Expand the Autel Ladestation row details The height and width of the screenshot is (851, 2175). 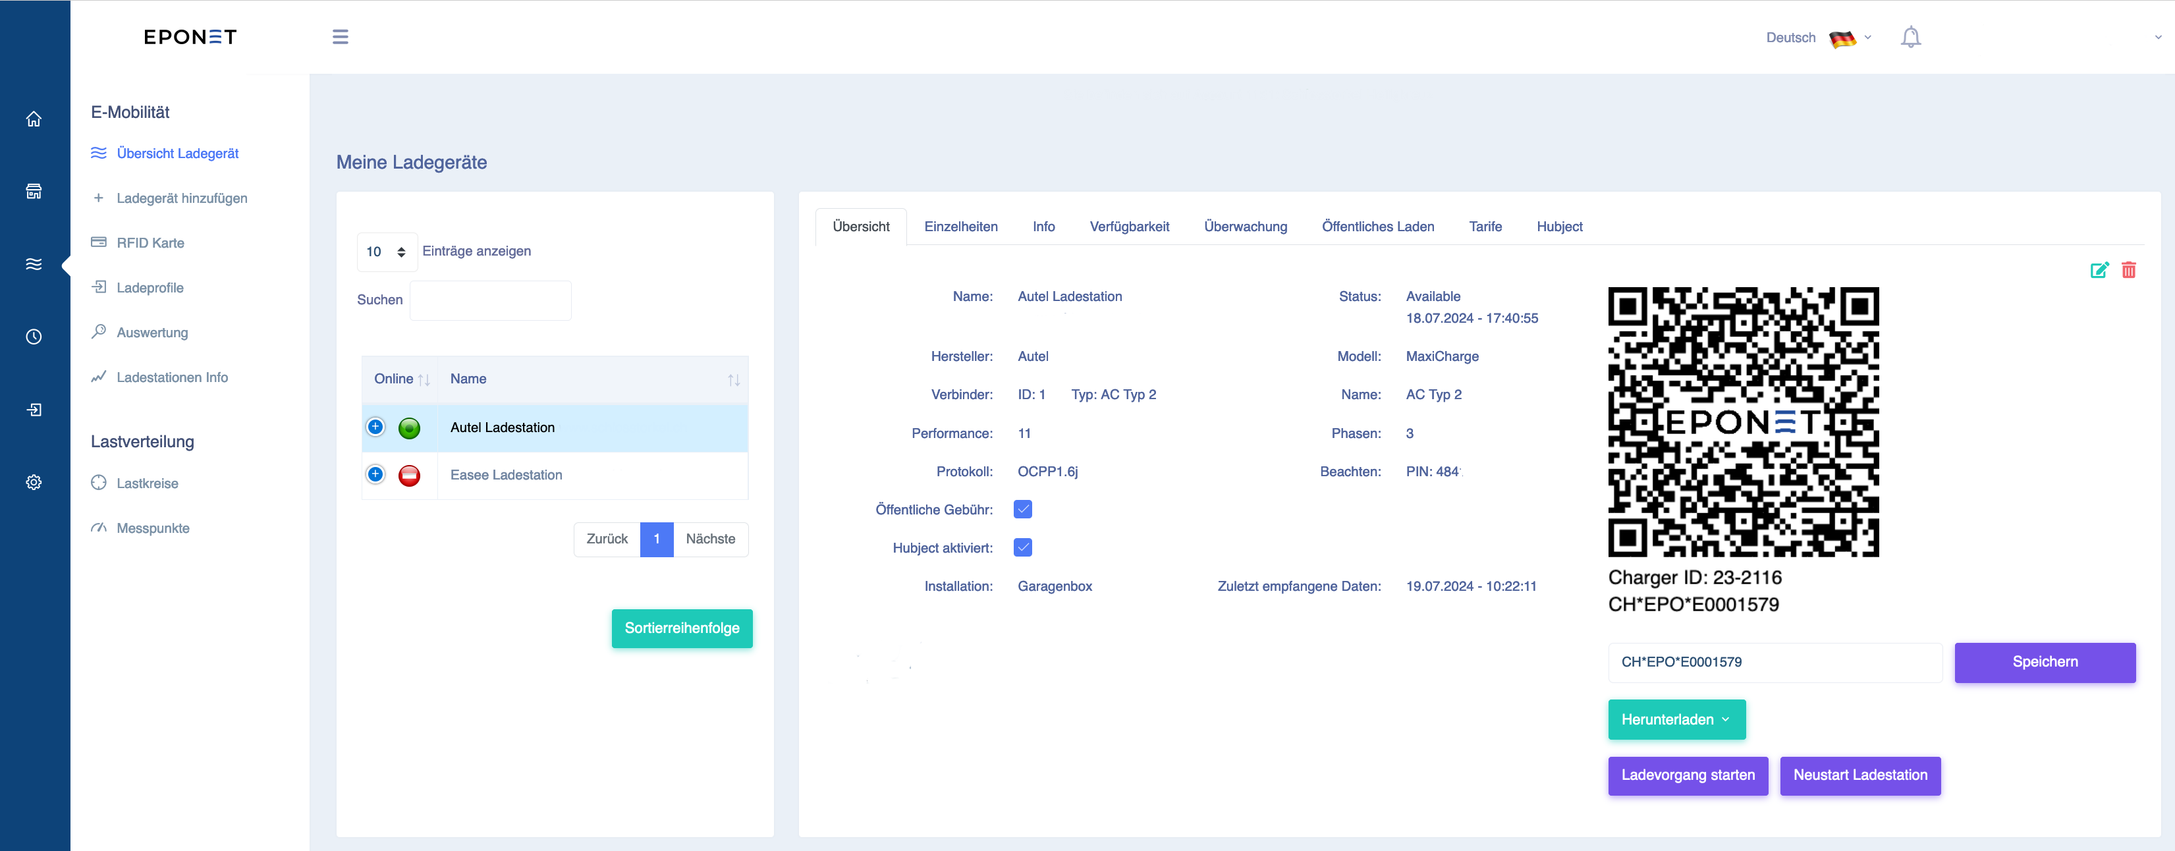point(375,427)
